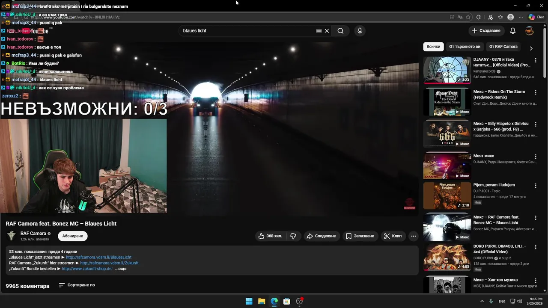Open the on-screen keyboard icon in search box

(x=319, y=31)
